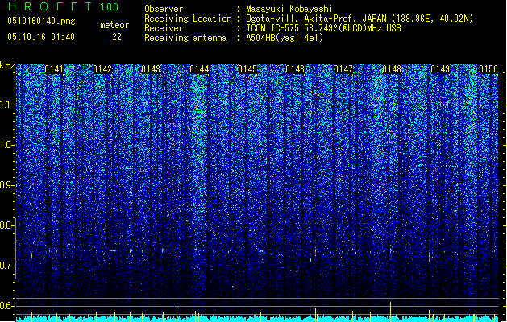Click the kHz axis unit label
Image resolution: width=507 pixels, height=322 pixels.
(x=7, y=65)
